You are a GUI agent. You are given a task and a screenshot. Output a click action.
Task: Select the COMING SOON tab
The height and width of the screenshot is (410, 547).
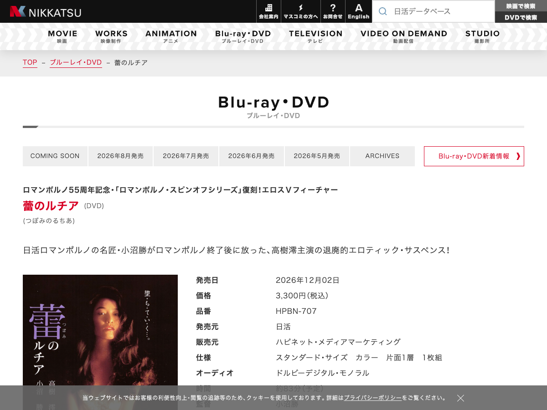pyautogui.click(x=55, y=156)
